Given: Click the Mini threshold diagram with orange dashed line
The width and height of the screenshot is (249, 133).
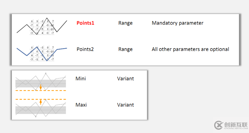Looking at the screenshot, I should click(41, 82).
